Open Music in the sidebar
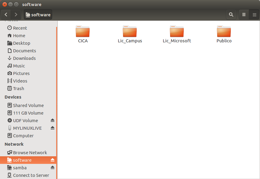The width and height of the screenshot is (260, 179). pyautogui.click(x=28, y=66)
